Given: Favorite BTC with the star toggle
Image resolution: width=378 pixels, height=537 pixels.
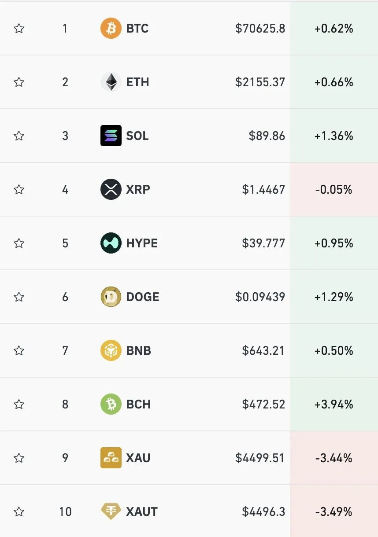Looking at the screenshot, I should coord(19,29).
